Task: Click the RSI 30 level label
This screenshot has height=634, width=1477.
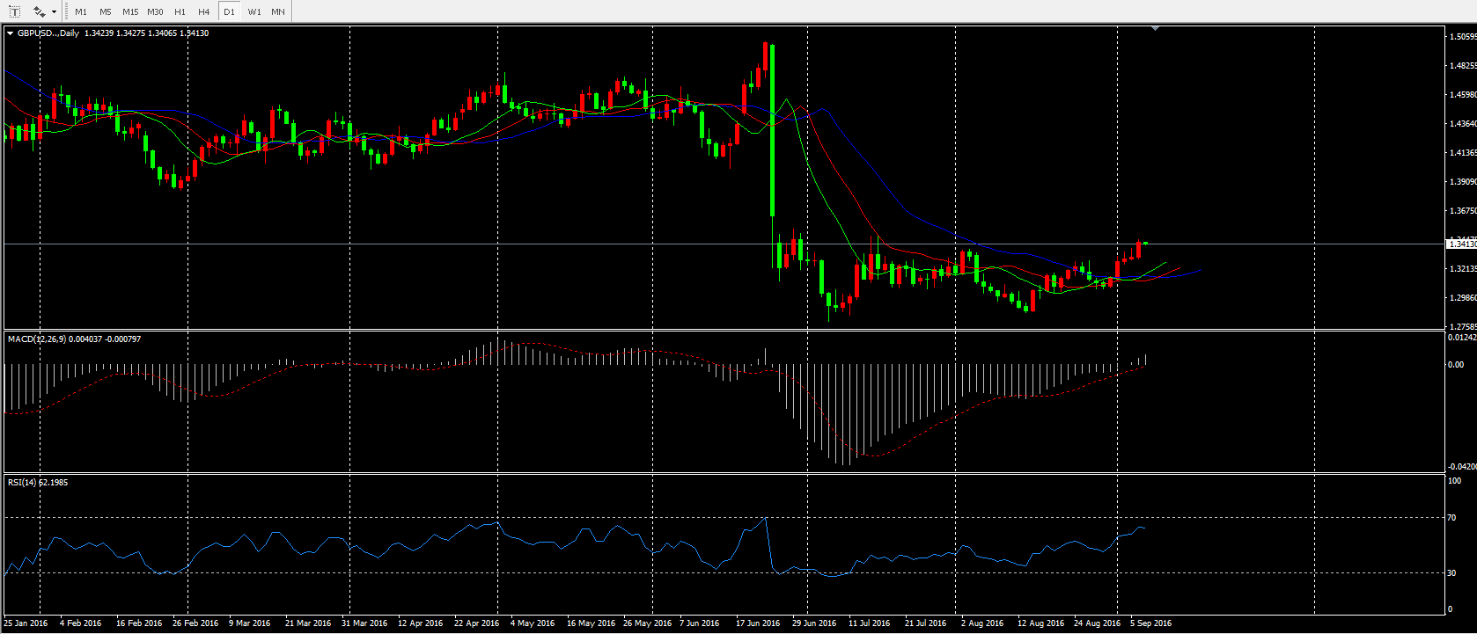Action: point(1452,572)
